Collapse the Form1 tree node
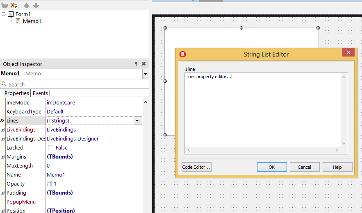This screenshot has width=362, height=213. [3, 14]
